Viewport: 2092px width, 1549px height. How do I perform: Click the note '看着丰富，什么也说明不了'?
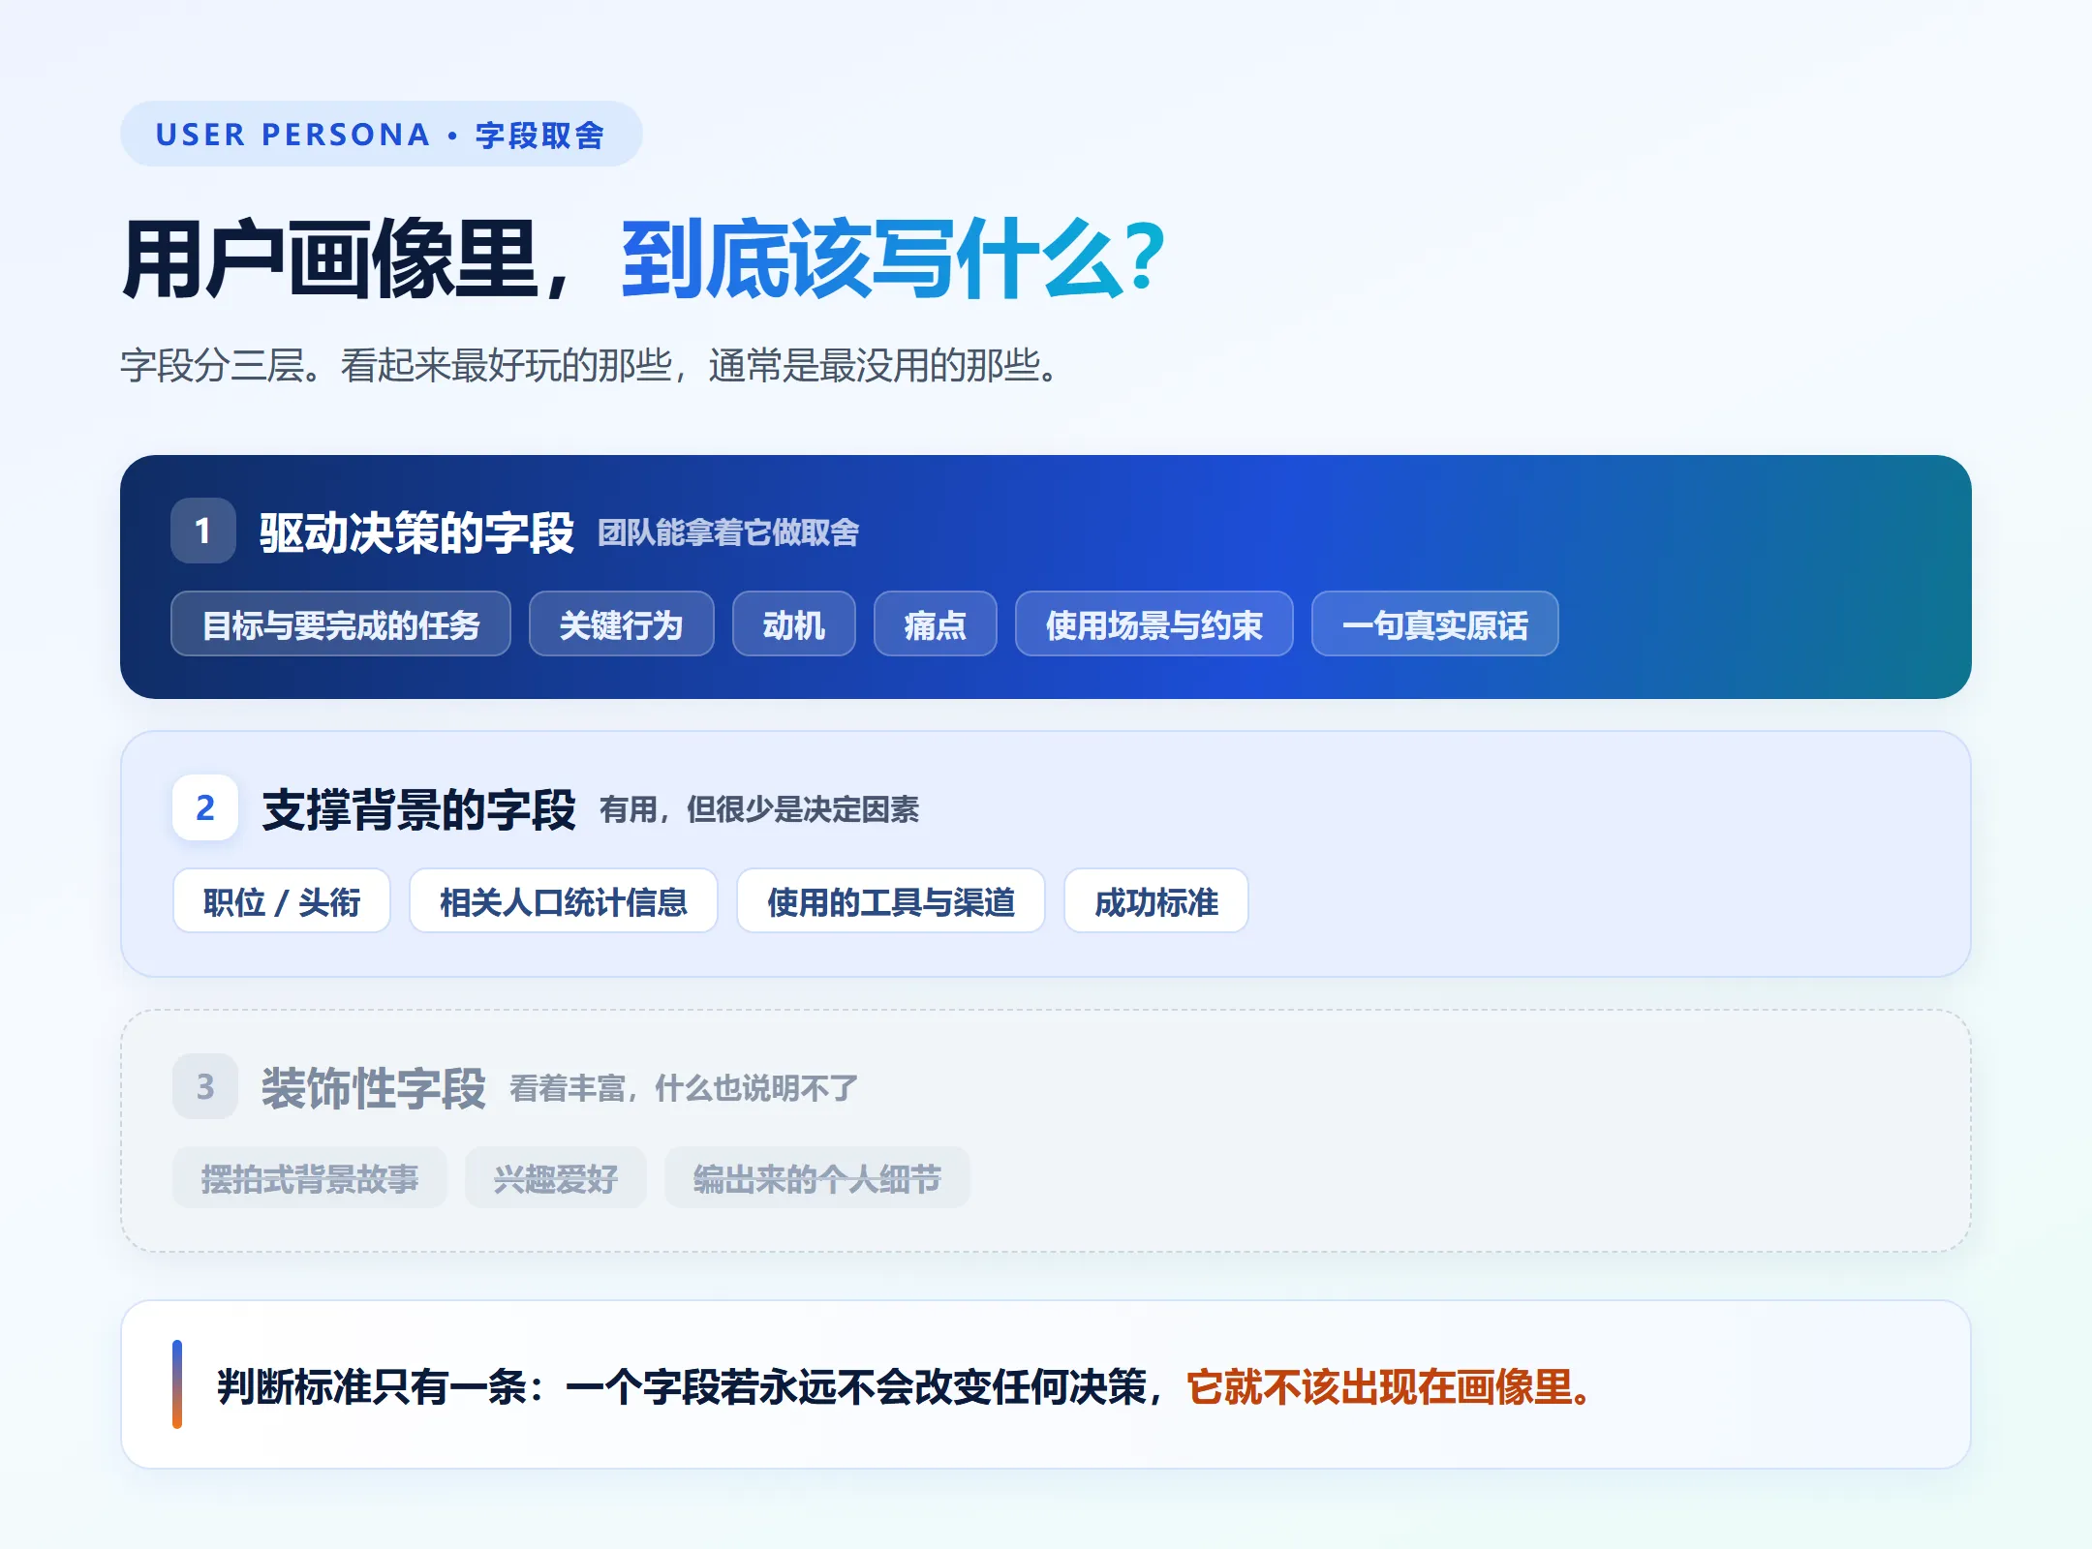[684, 1088]
